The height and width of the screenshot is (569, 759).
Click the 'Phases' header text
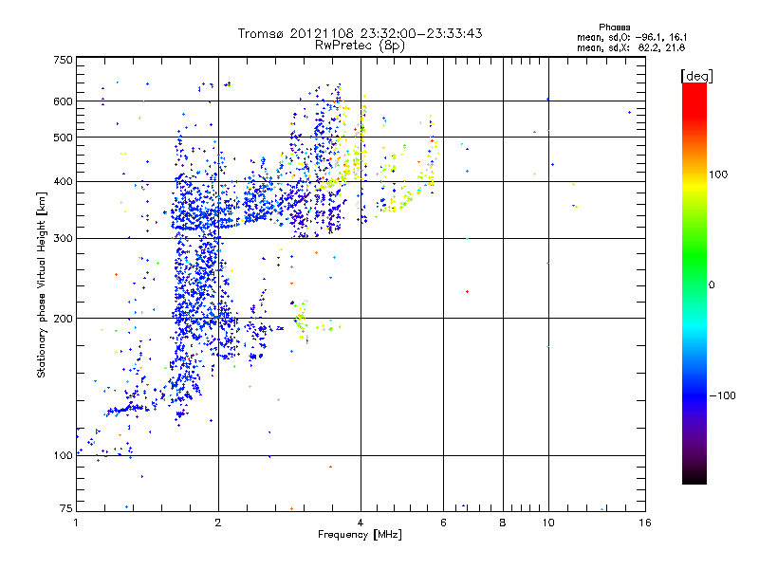614,28
